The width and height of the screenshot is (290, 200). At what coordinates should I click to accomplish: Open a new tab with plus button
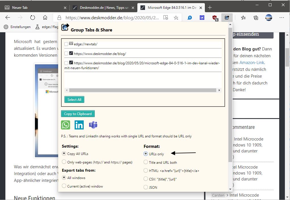tap(210, 8)
